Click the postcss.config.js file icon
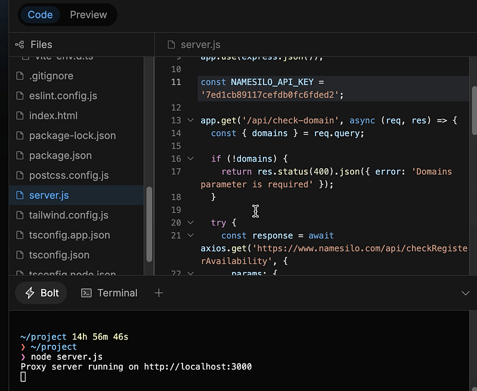Image resolution: width=477 pixels, height=391 pixels. (20, 175)
